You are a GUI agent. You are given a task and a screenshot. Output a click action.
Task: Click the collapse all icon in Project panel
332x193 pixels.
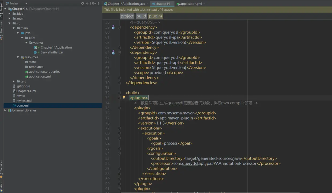87,3
